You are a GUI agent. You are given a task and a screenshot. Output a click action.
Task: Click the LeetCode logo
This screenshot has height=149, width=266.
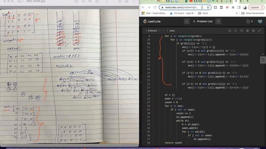(x=152, y=22)
